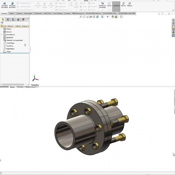
Task: Switch to the Direct Editing ribbon tab
Action: click(58, 13)
